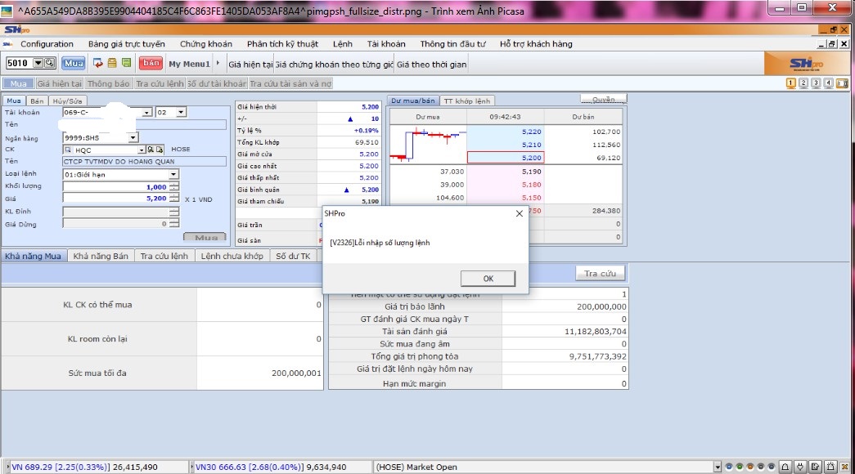
Task: Expand the Tài khoản account dropdown
Action: pyautogui.click(x=146, y=112)
